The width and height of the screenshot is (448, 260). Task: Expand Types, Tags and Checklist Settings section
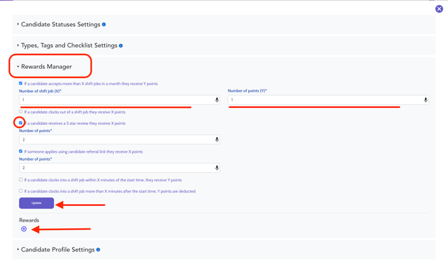tap(69, 45)
